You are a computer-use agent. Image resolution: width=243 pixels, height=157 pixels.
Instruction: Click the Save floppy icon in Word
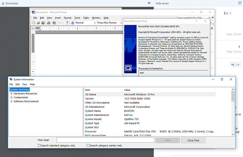[x=43, y=23]
